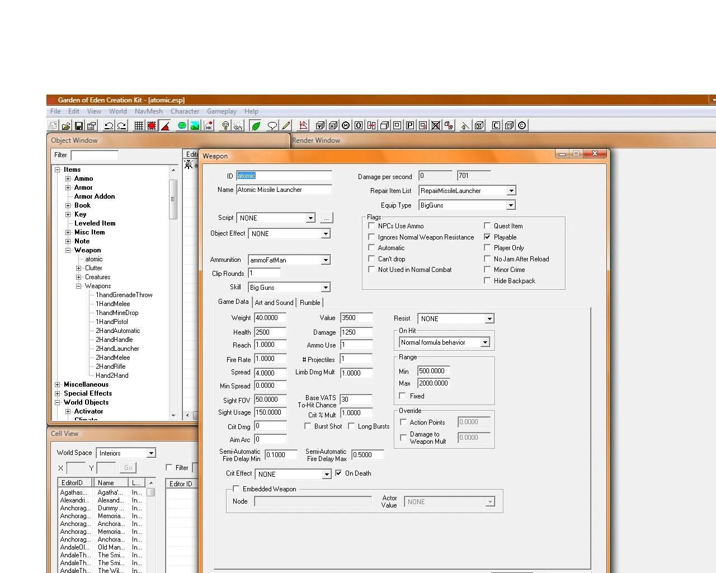
Task: Click the pencil toolbar icon
Action: (286, 125)
